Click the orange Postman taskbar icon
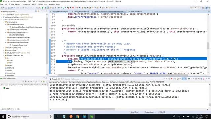The height and width of the screenshot is (119, 211). click(71, 116)
